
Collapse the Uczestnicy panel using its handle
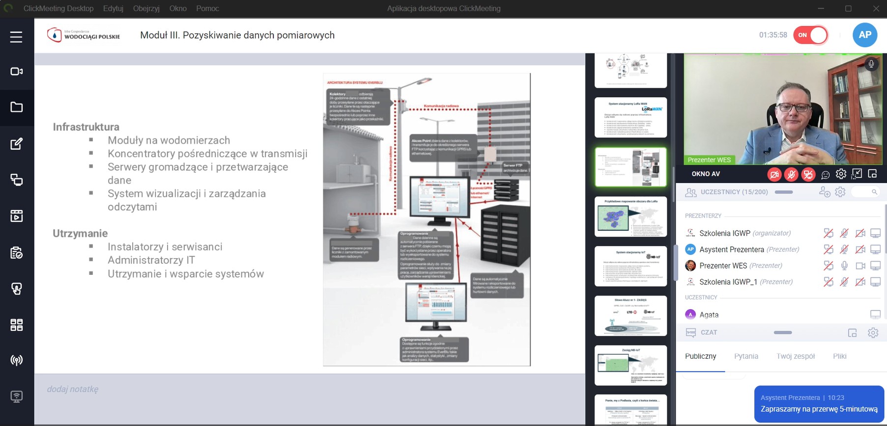783,192
